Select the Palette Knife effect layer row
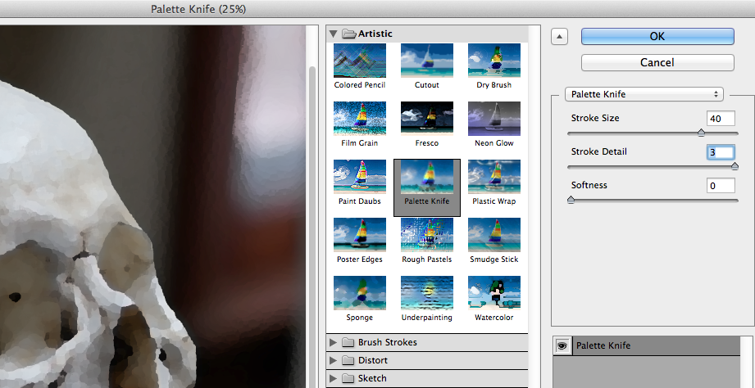The height and width of the screenshot is (388, 755). click(x=647, y=345)
